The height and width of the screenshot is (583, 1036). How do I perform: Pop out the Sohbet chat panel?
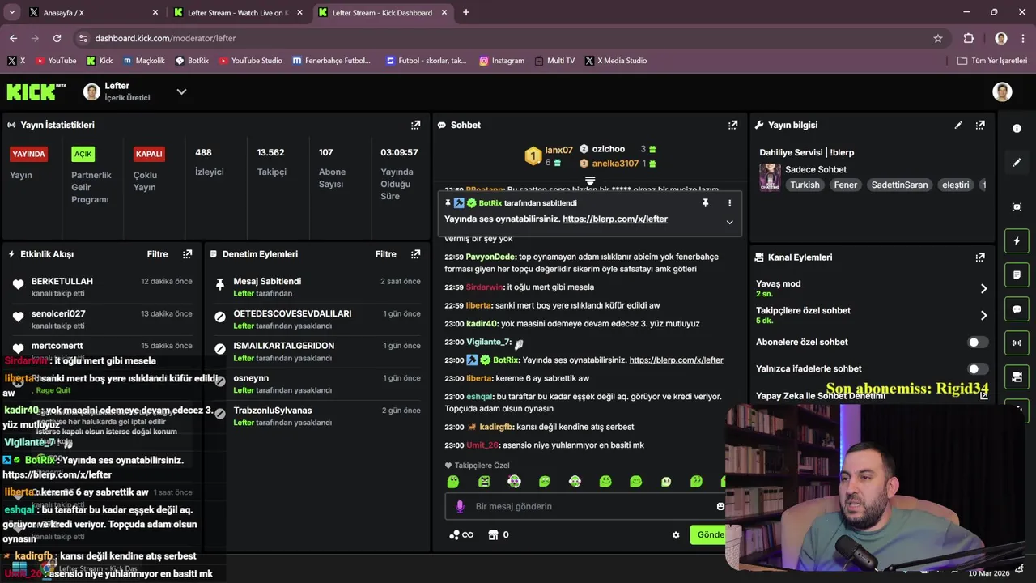[x=732, y=125]
